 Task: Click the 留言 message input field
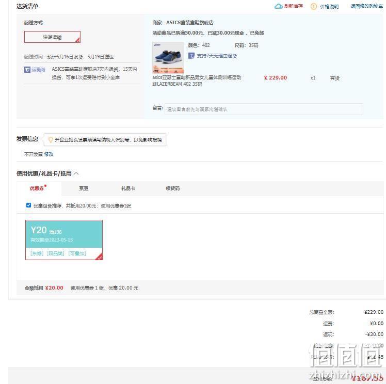[264, 109]
